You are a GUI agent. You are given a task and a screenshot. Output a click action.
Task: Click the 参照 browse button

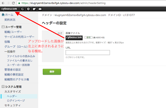coord(88,37)
